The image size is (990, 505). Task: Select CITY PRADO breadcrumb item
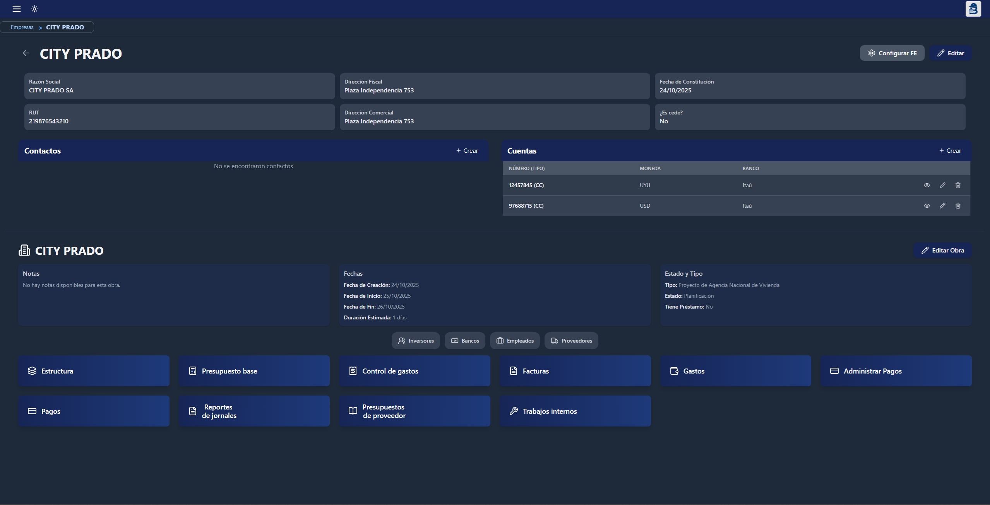coord(65,27)
